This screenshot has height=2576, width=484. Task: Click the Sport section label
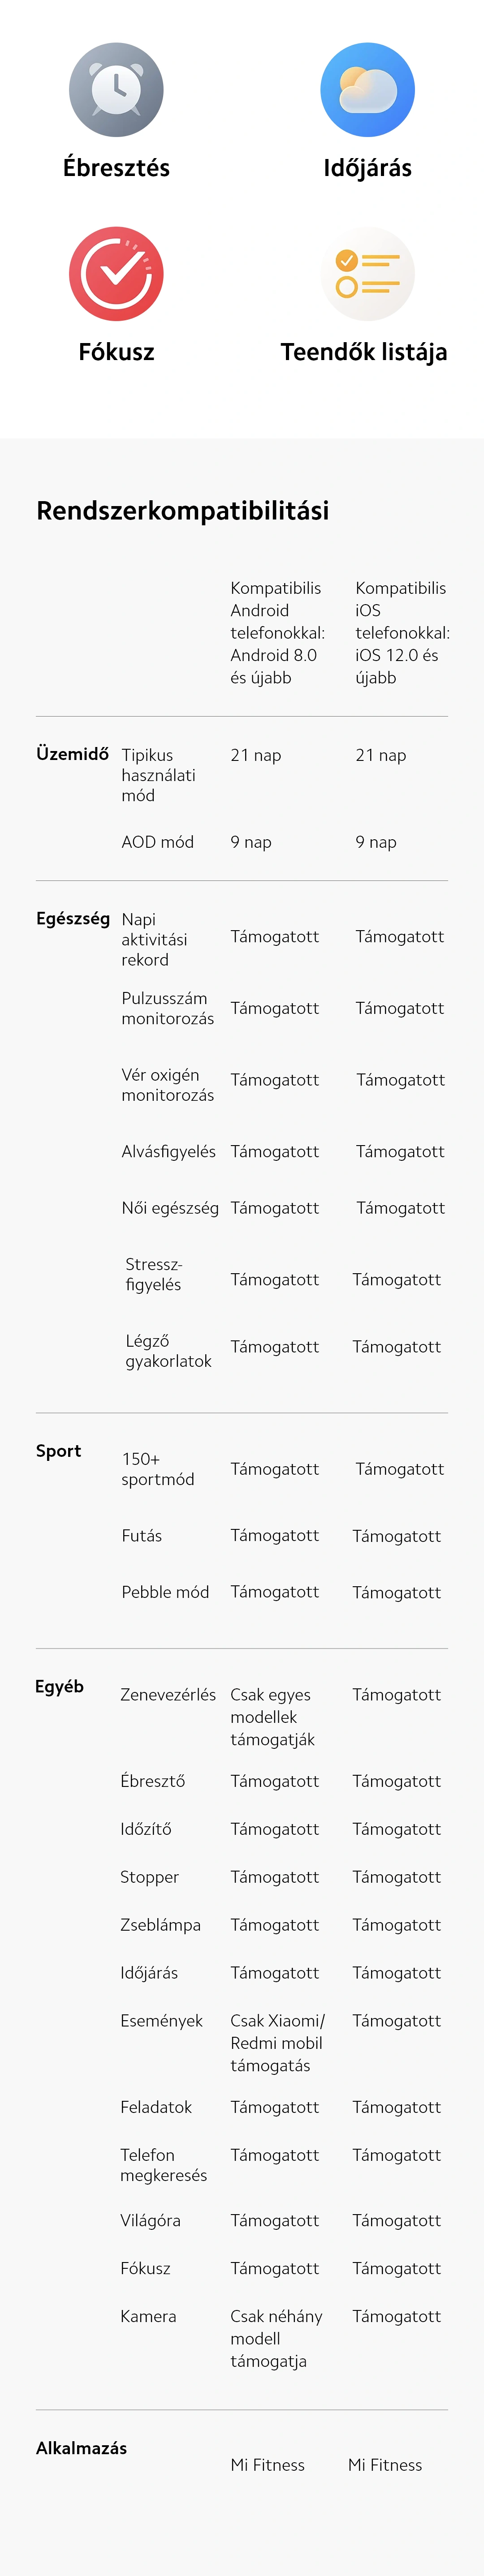[x=58, y=1451]
